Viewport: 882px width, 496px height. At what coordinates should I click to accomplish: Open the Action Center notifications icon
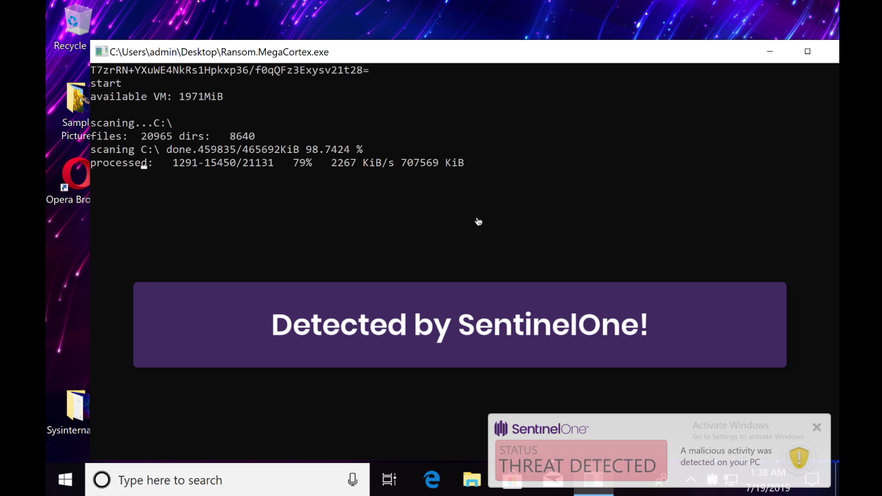point(812,479)
